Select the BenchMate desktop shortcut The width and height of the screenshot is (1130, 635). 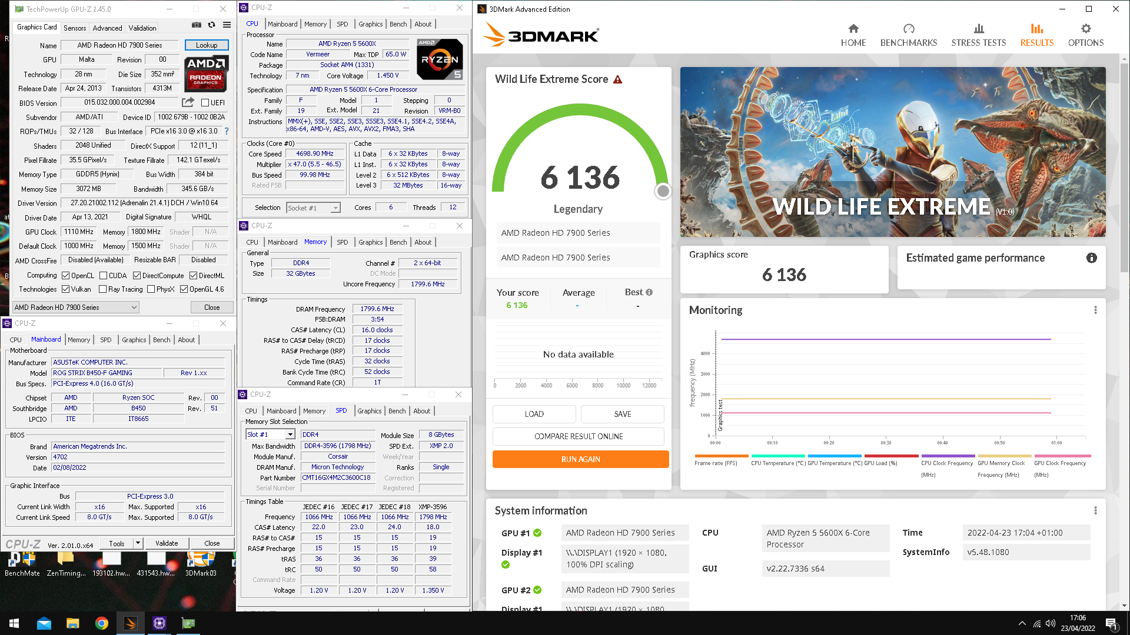(x=22, y=564)
